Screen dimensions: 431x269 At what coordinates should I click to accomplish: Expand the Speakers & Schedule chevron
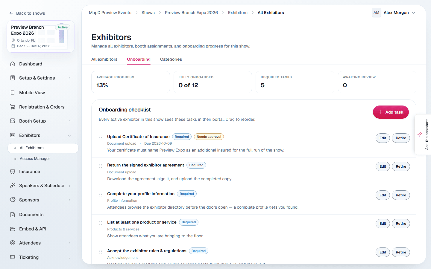click(x=69, y=186)
